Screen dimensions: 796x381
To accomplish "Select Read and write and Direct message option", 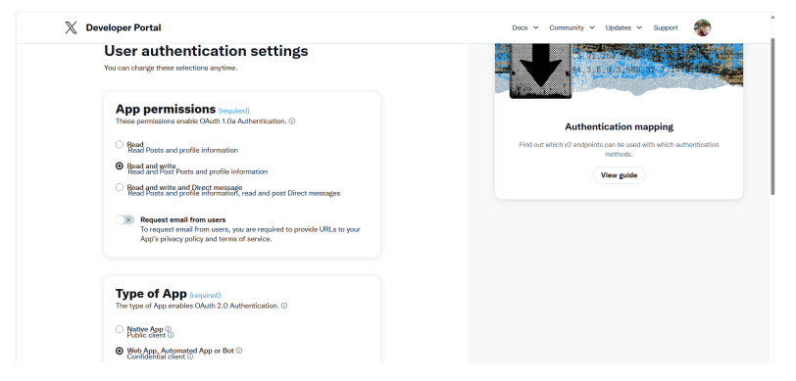I will point(120,187).
